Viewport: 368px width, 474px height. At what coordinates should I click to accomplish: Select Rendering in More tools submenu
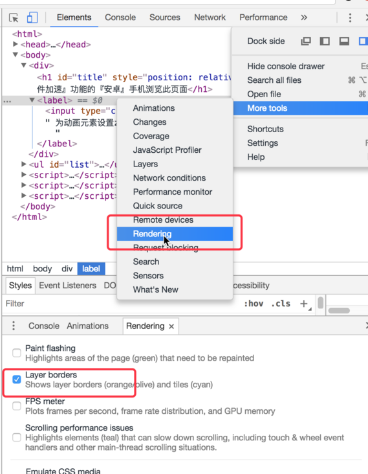coord(175,234)
